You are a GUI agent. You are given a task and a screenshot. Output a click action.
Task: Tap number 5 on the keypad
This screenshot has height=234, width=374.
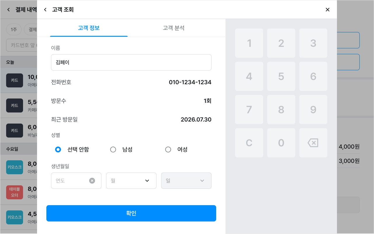click(x=281, y=76)
